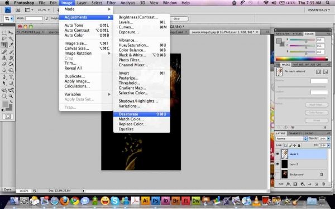Choose Desaturate from Adjustments submenu

(x=142, y=114)
